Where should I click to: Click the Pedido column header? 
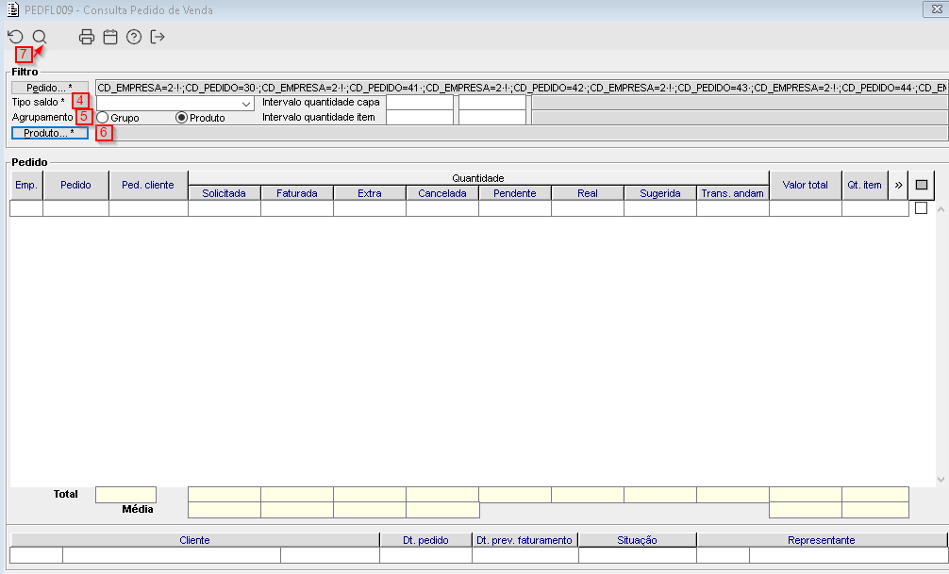(x=75, y=185)
